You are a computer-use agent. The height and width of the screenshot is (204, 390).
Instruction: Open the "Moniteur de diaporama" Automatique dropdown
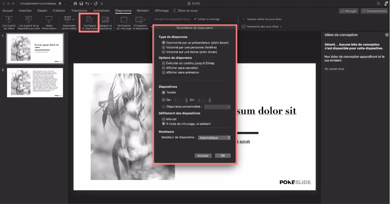click(214, 137)
